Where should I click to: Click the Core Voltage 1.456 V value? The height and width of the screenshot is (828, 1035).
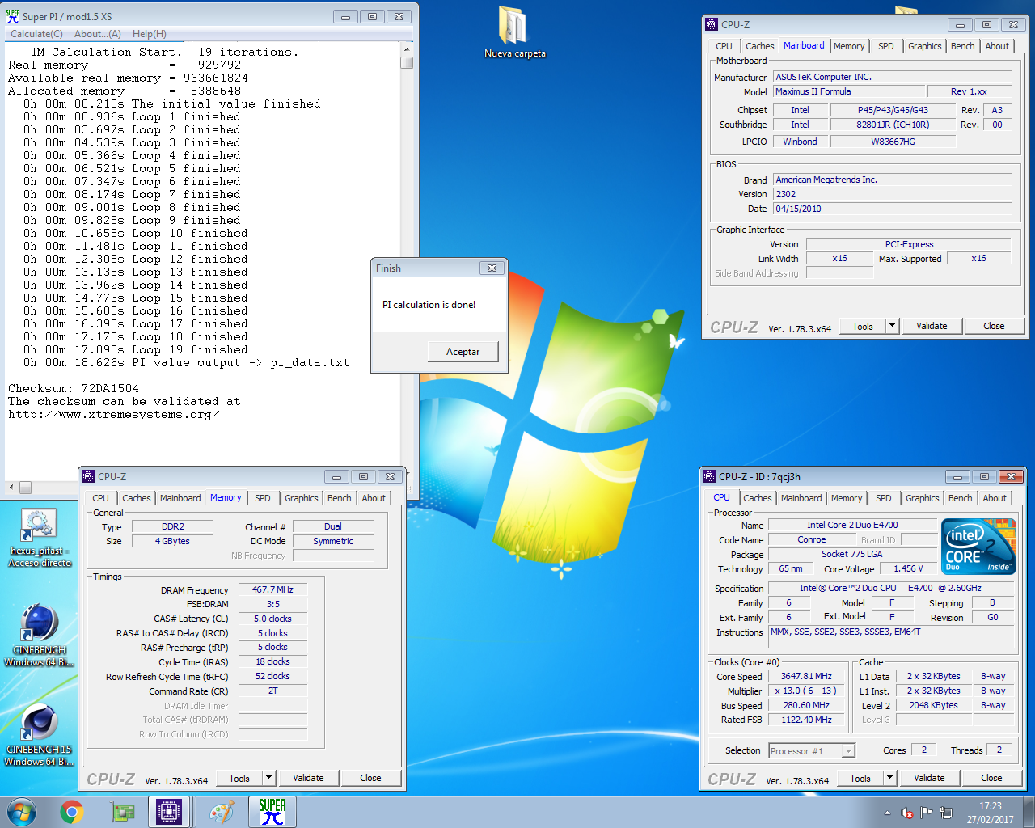tap(908, 568)
